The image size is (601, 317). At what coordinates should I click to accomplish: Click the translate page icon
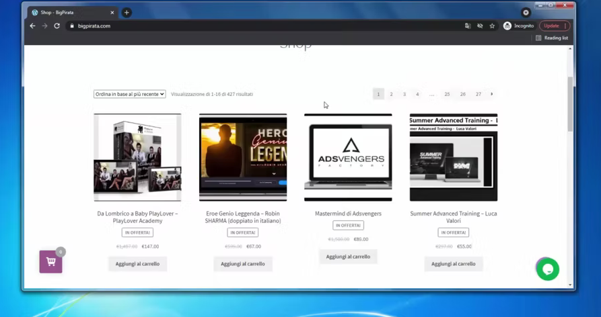(x=468, y=26)
